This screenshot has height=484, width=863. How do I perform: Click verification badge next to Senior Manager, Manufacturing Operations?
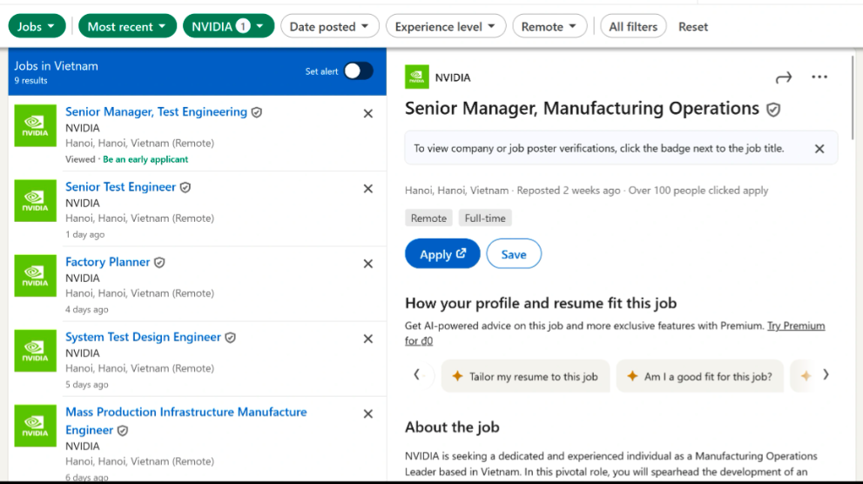coord(773,110)
